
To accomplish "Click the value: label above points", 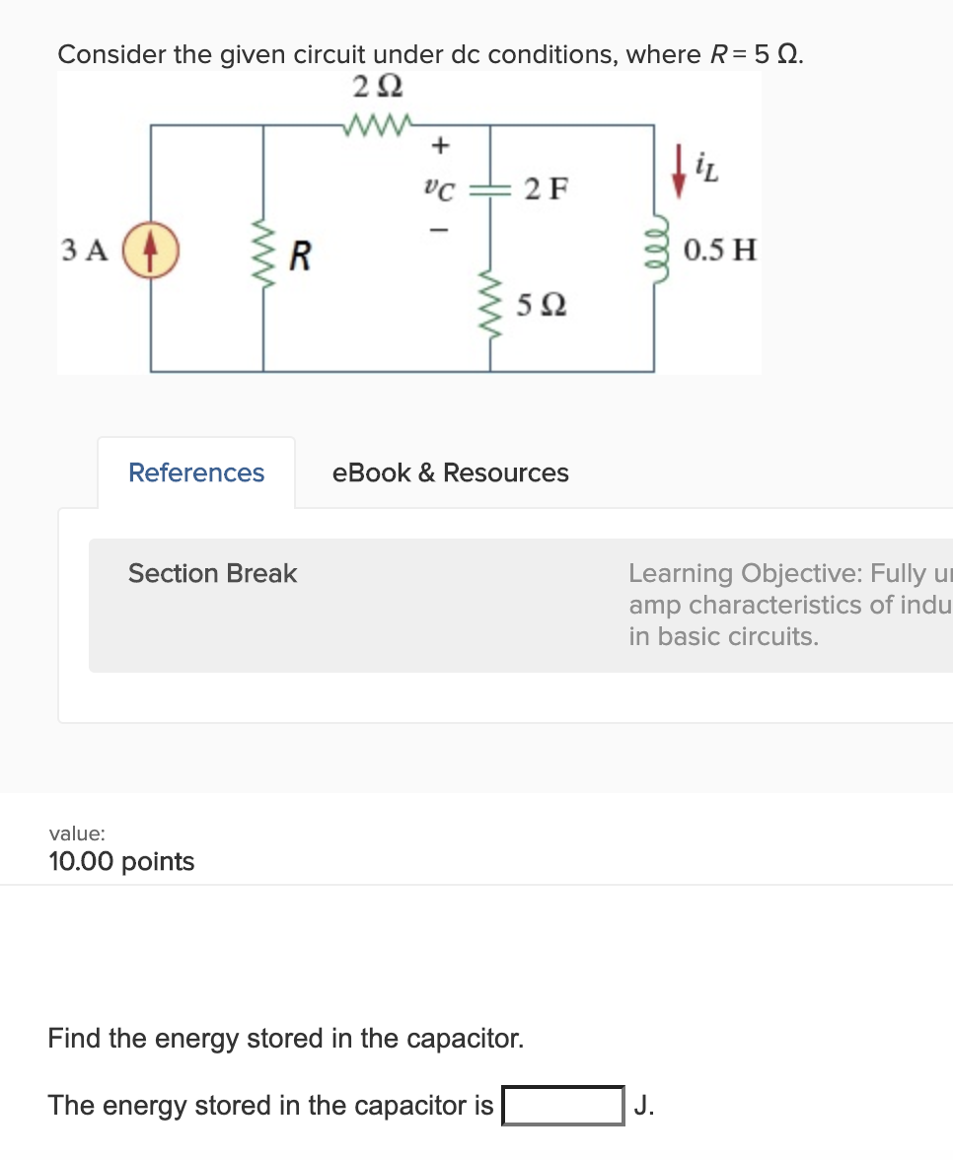I will pyautogui.click(x=68, y=834).
